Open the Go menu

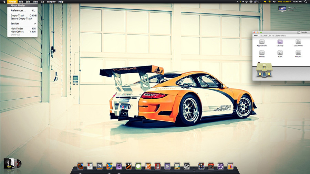coord(42,2)
